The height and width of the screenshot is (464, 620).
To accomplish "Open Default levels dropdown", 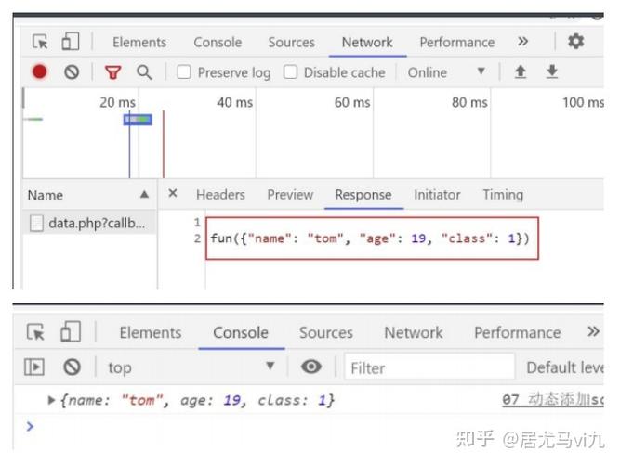I will point(564,367).
